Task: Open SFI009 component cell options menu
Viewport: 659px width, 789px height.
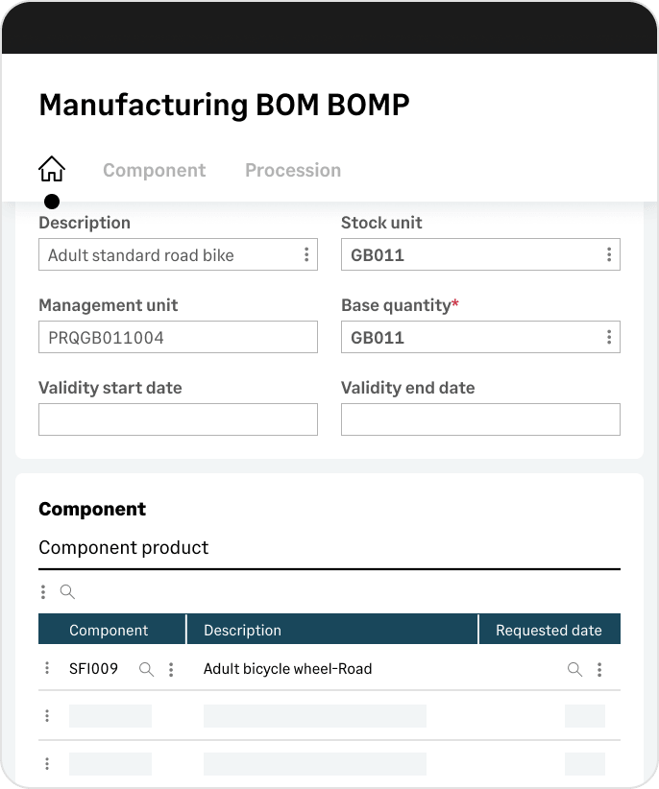Action: coord(171,669)
